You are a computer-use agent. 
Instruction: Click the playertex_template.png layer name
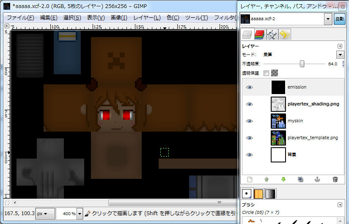click(313, 138)
